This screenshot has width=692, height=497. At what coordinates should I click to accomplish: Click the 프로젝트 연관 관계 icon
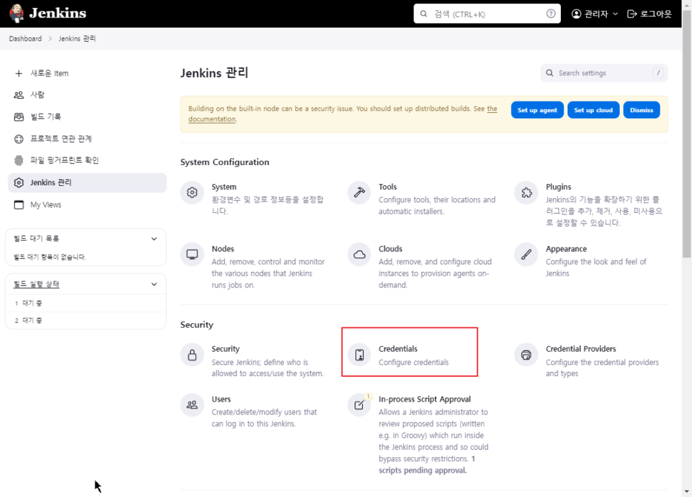(x=18, y=139)
